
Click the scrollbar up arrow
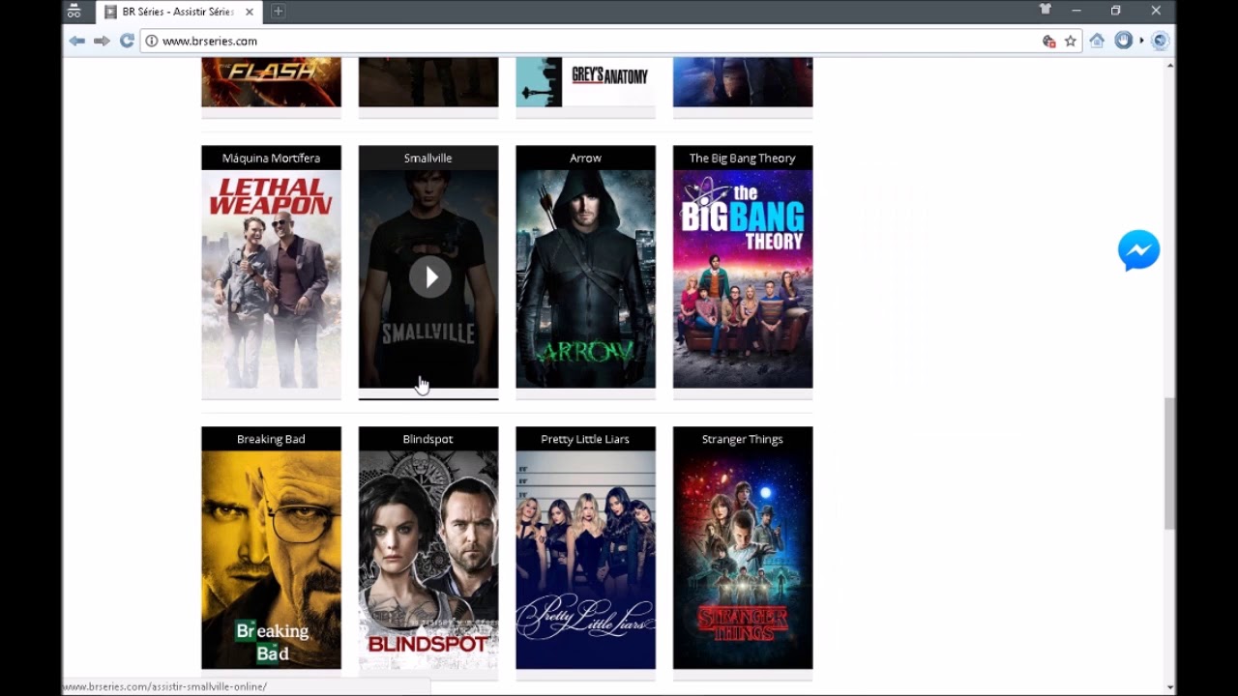click(x=1170, y=65)
